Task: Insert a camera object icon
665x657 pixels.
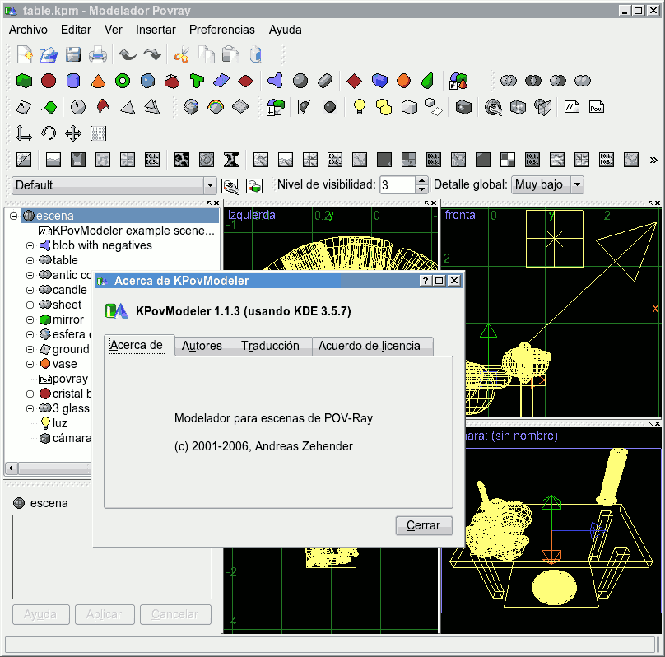Action: 463,107
